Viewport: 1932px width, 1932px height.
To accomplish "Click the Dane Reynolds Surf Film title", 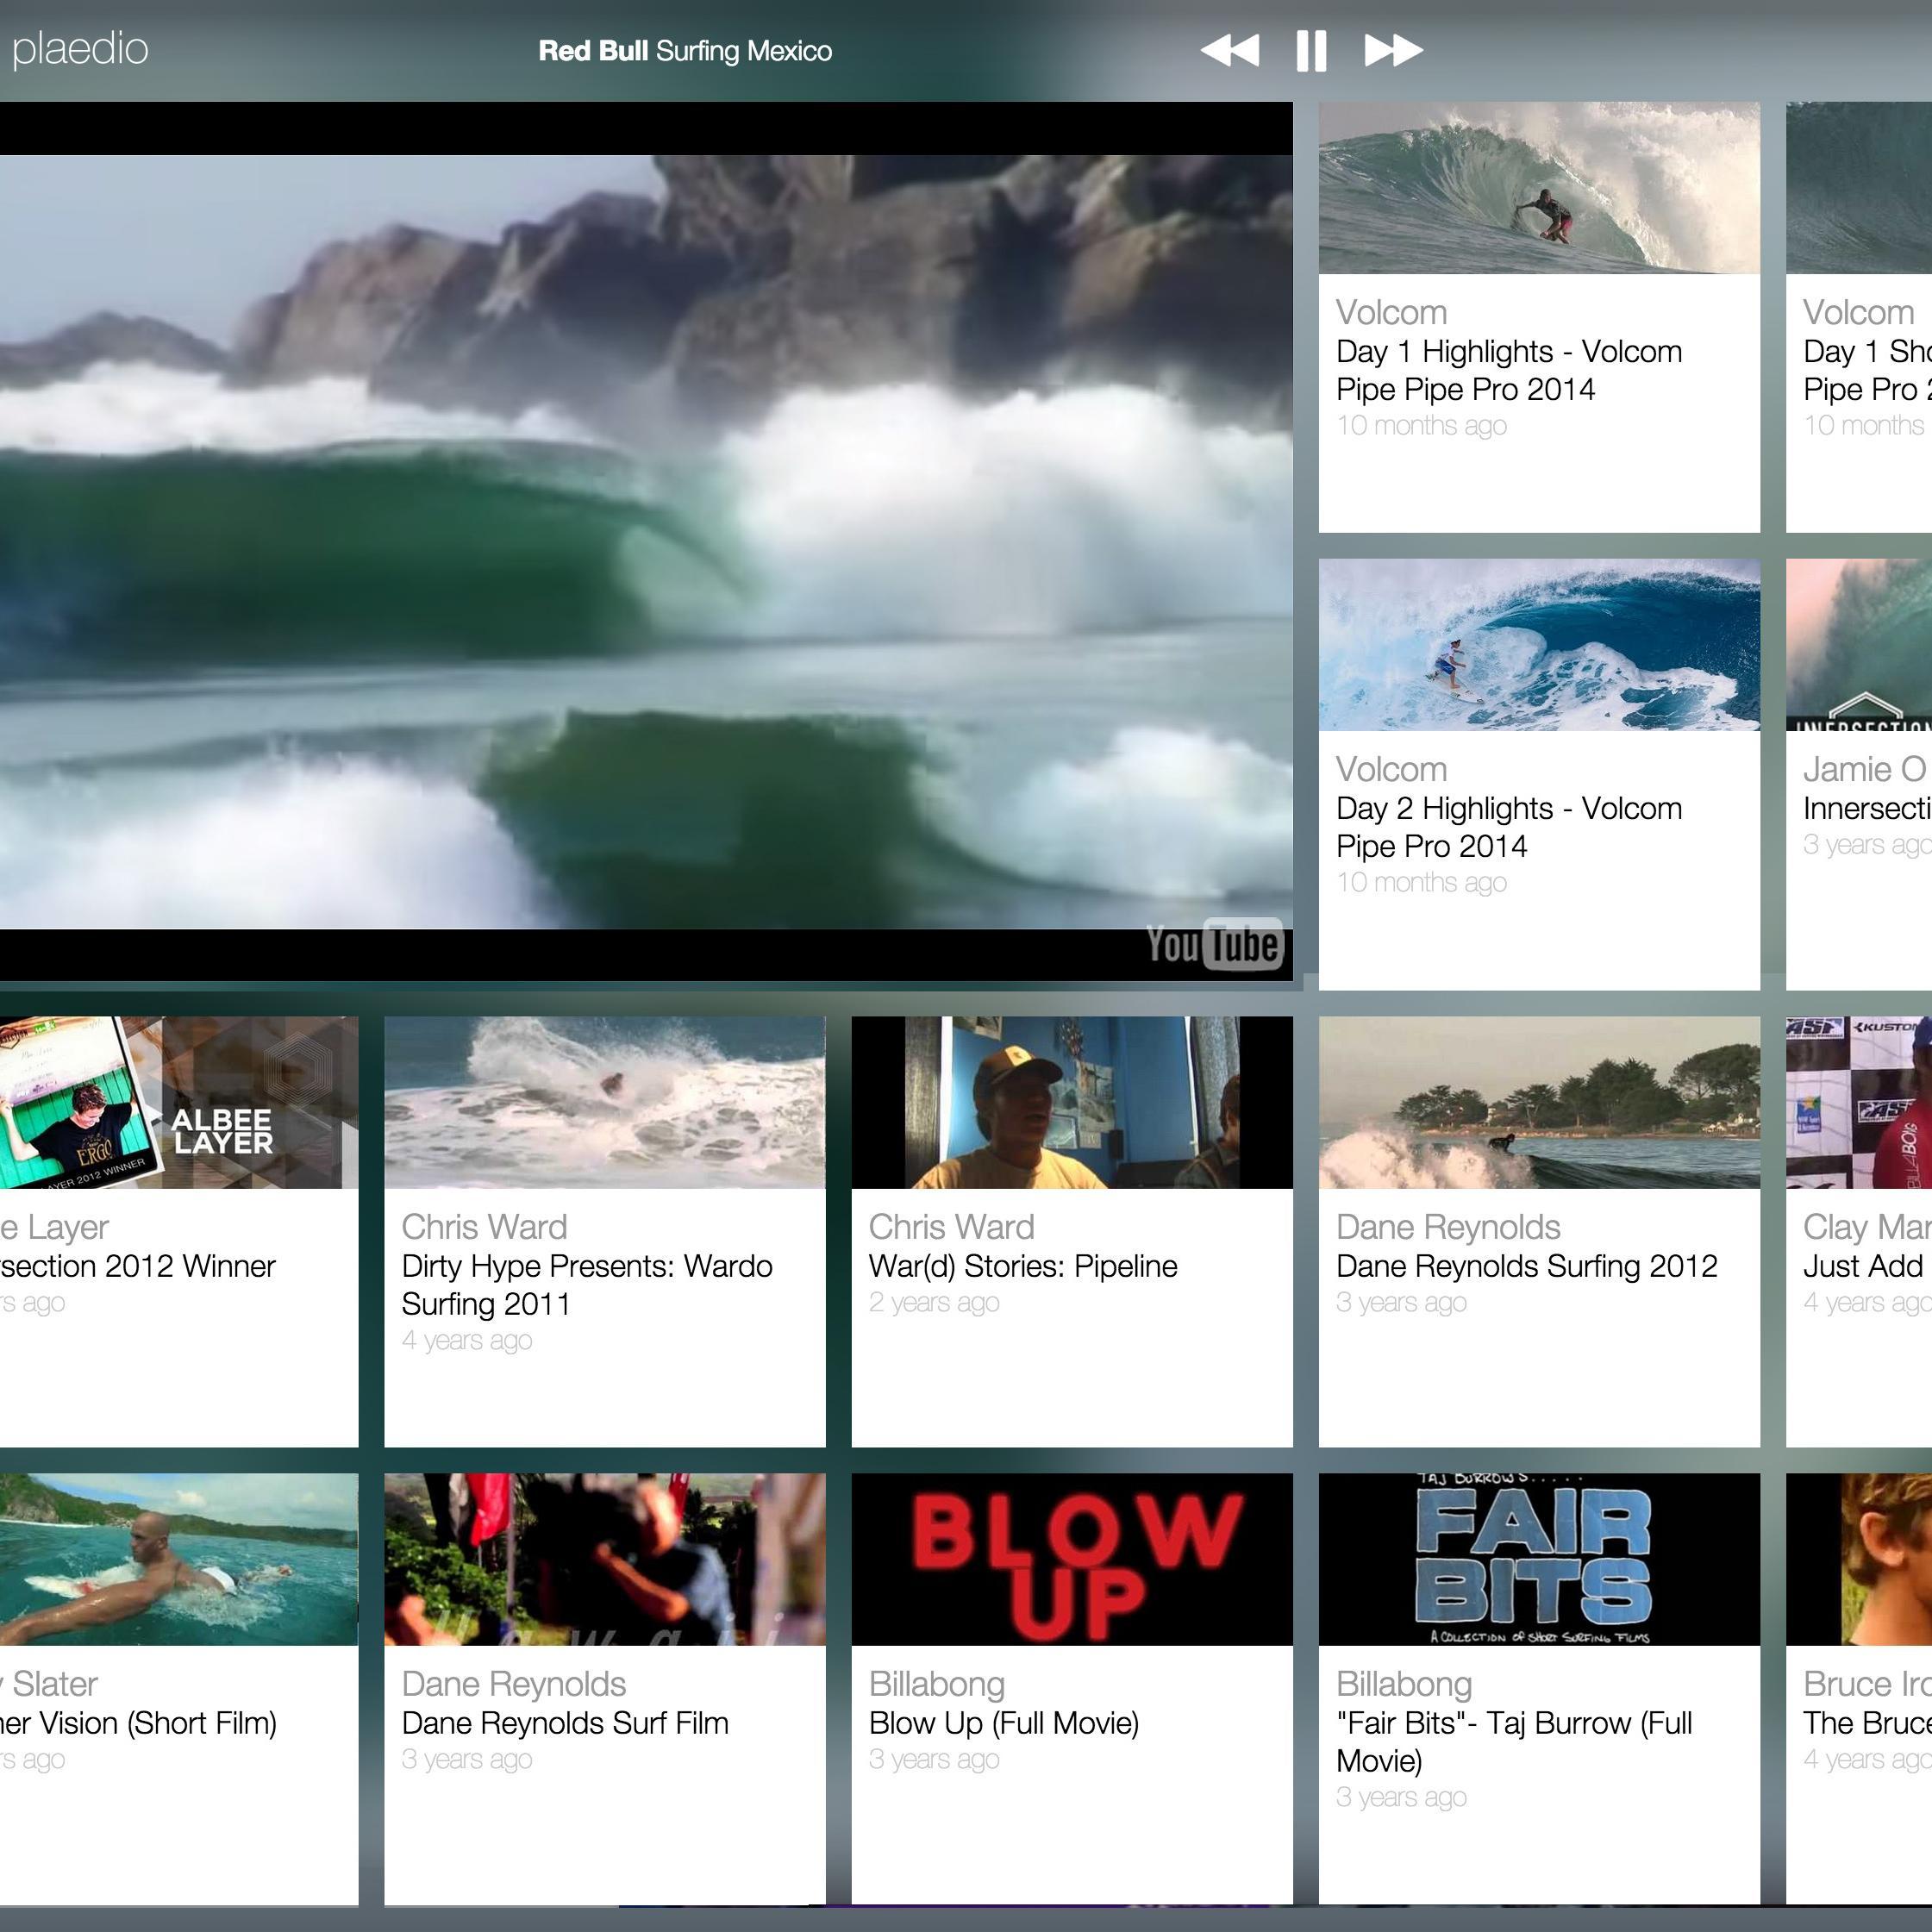I will pyautogui.click(x=565, y=1723).
